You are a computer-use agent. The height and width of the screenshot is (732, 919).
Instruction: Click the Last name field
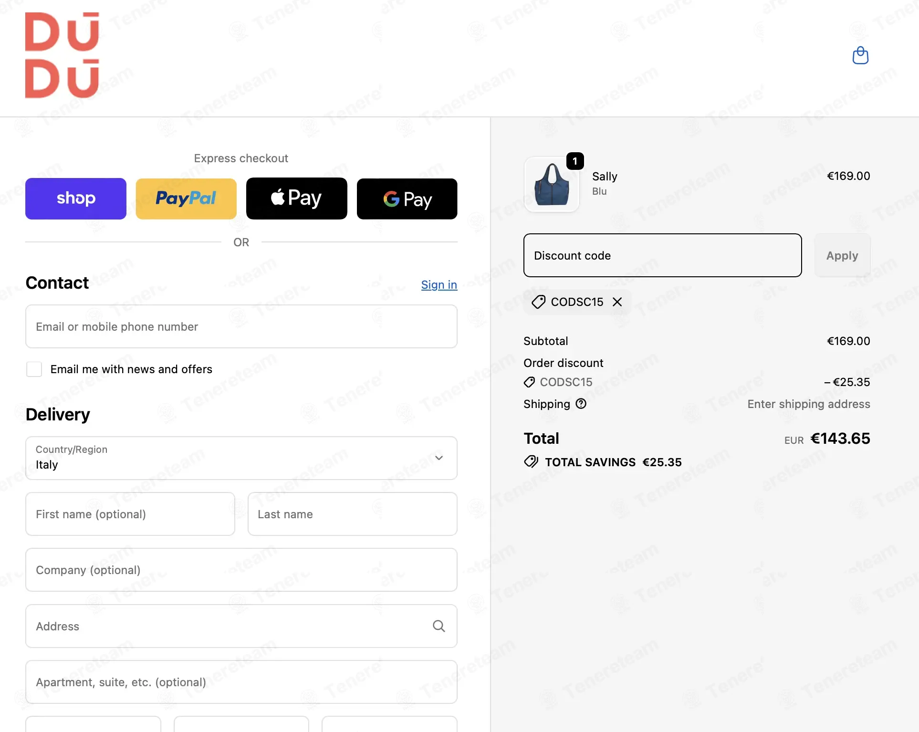(353, 514)
